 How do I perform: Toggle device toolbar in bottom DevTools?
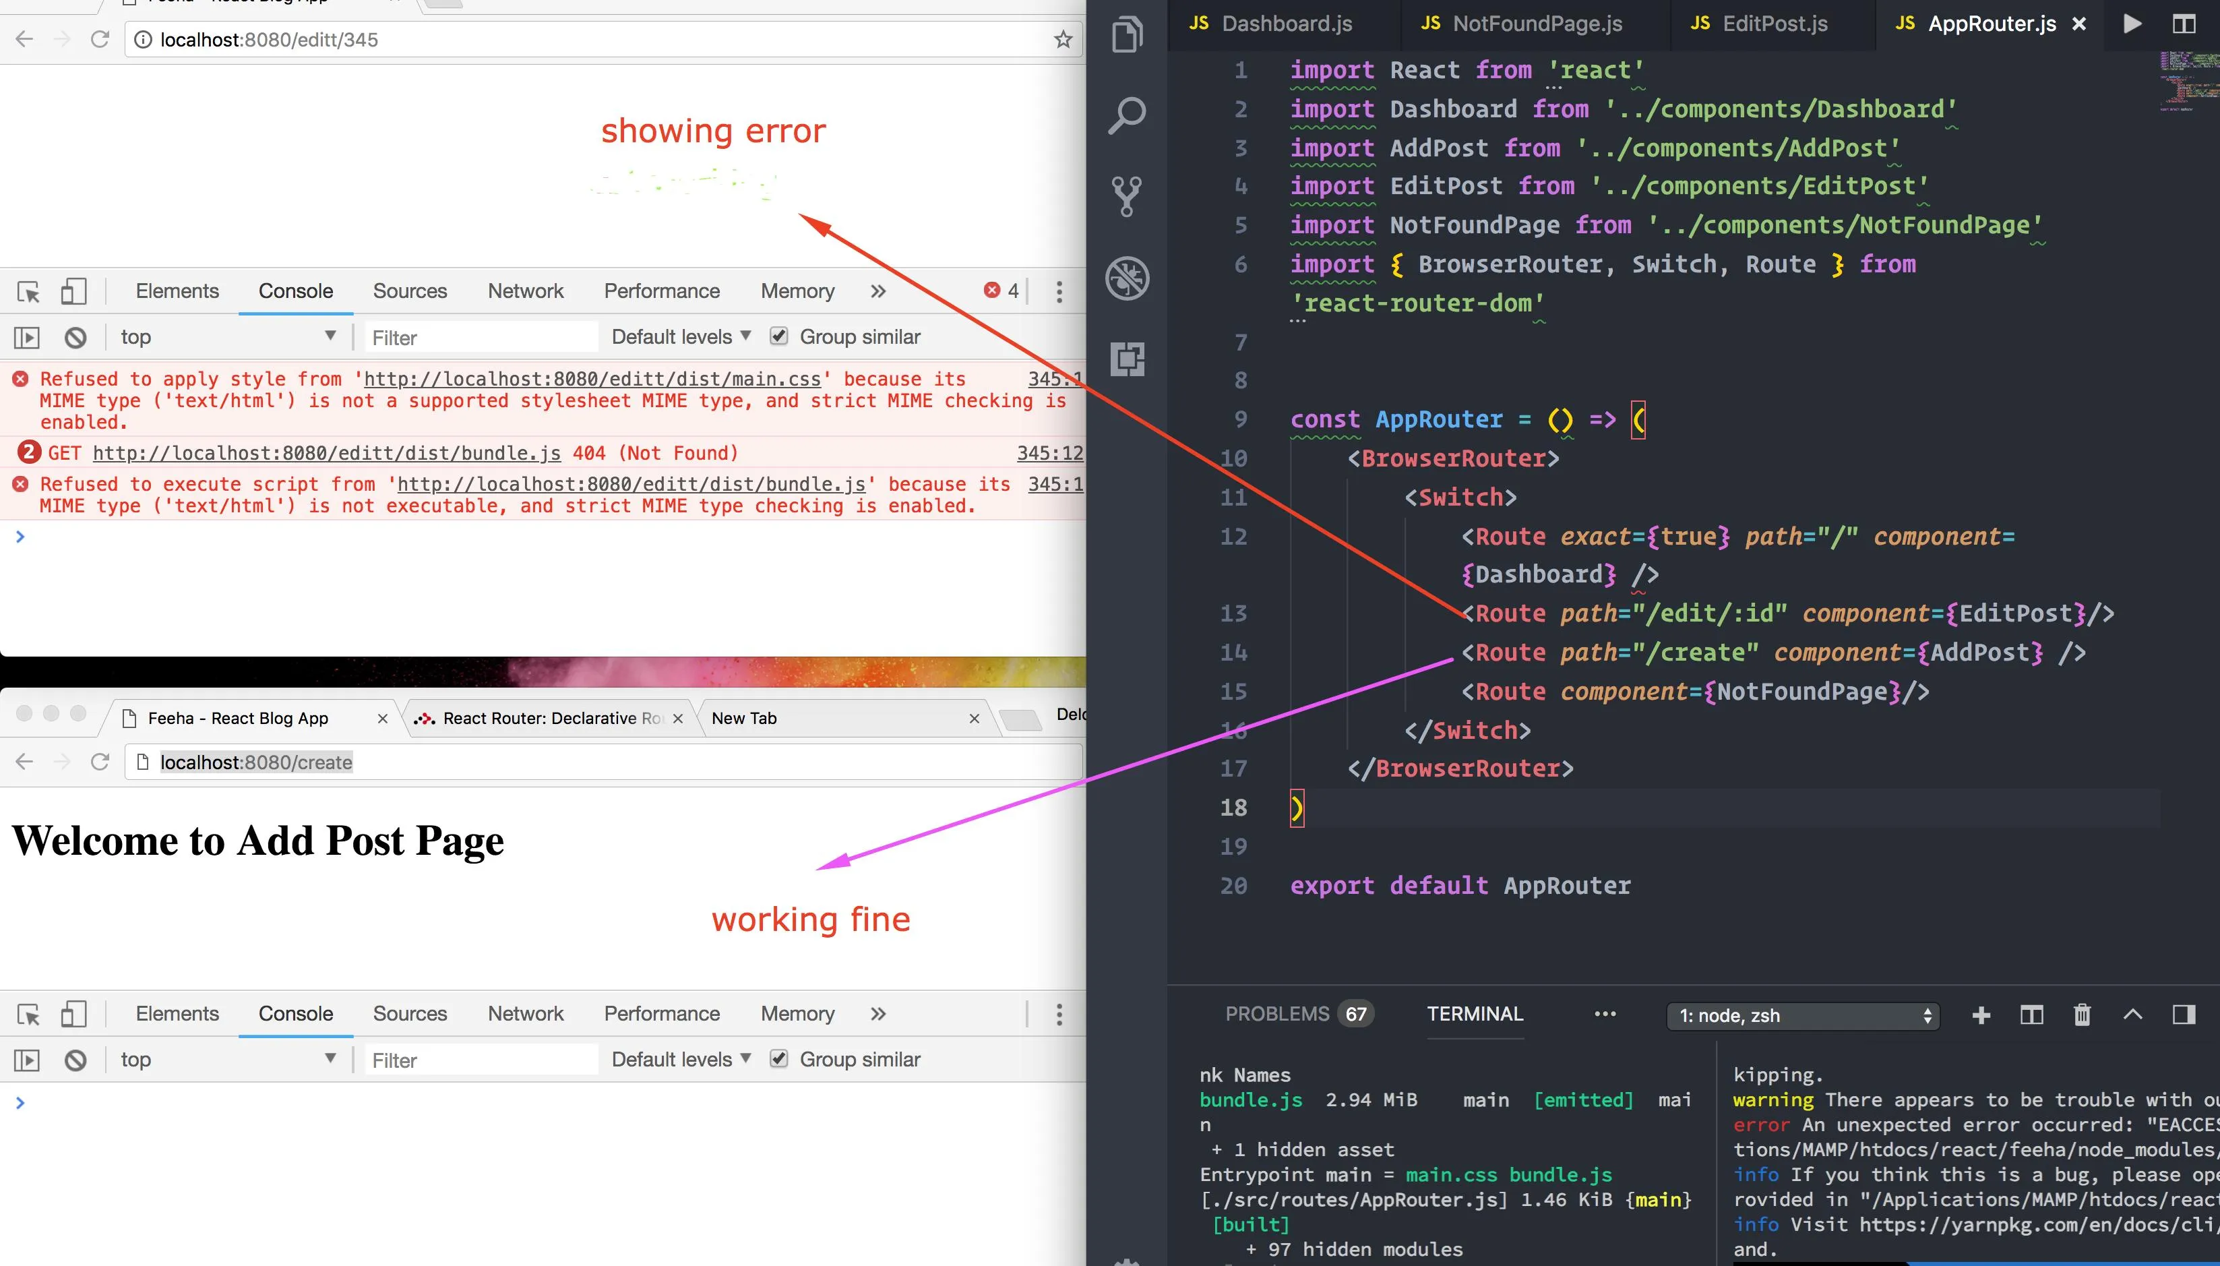point(73,1014)
